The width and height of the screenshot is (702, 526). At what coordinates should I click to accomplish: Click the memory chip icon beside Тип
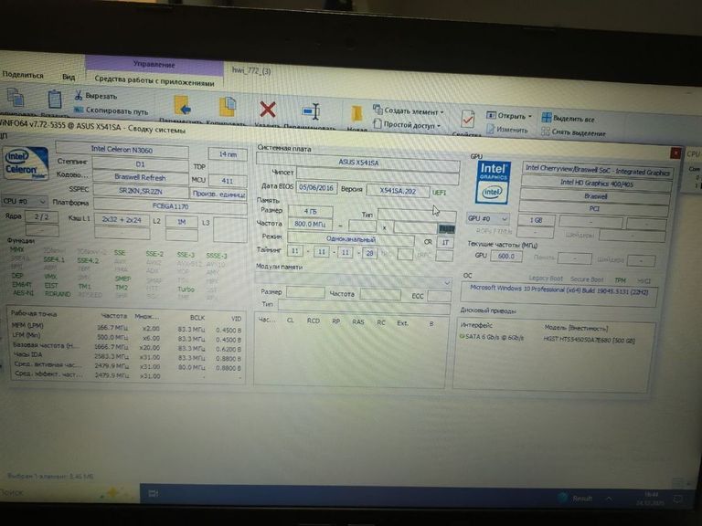(x=446, y=229)
